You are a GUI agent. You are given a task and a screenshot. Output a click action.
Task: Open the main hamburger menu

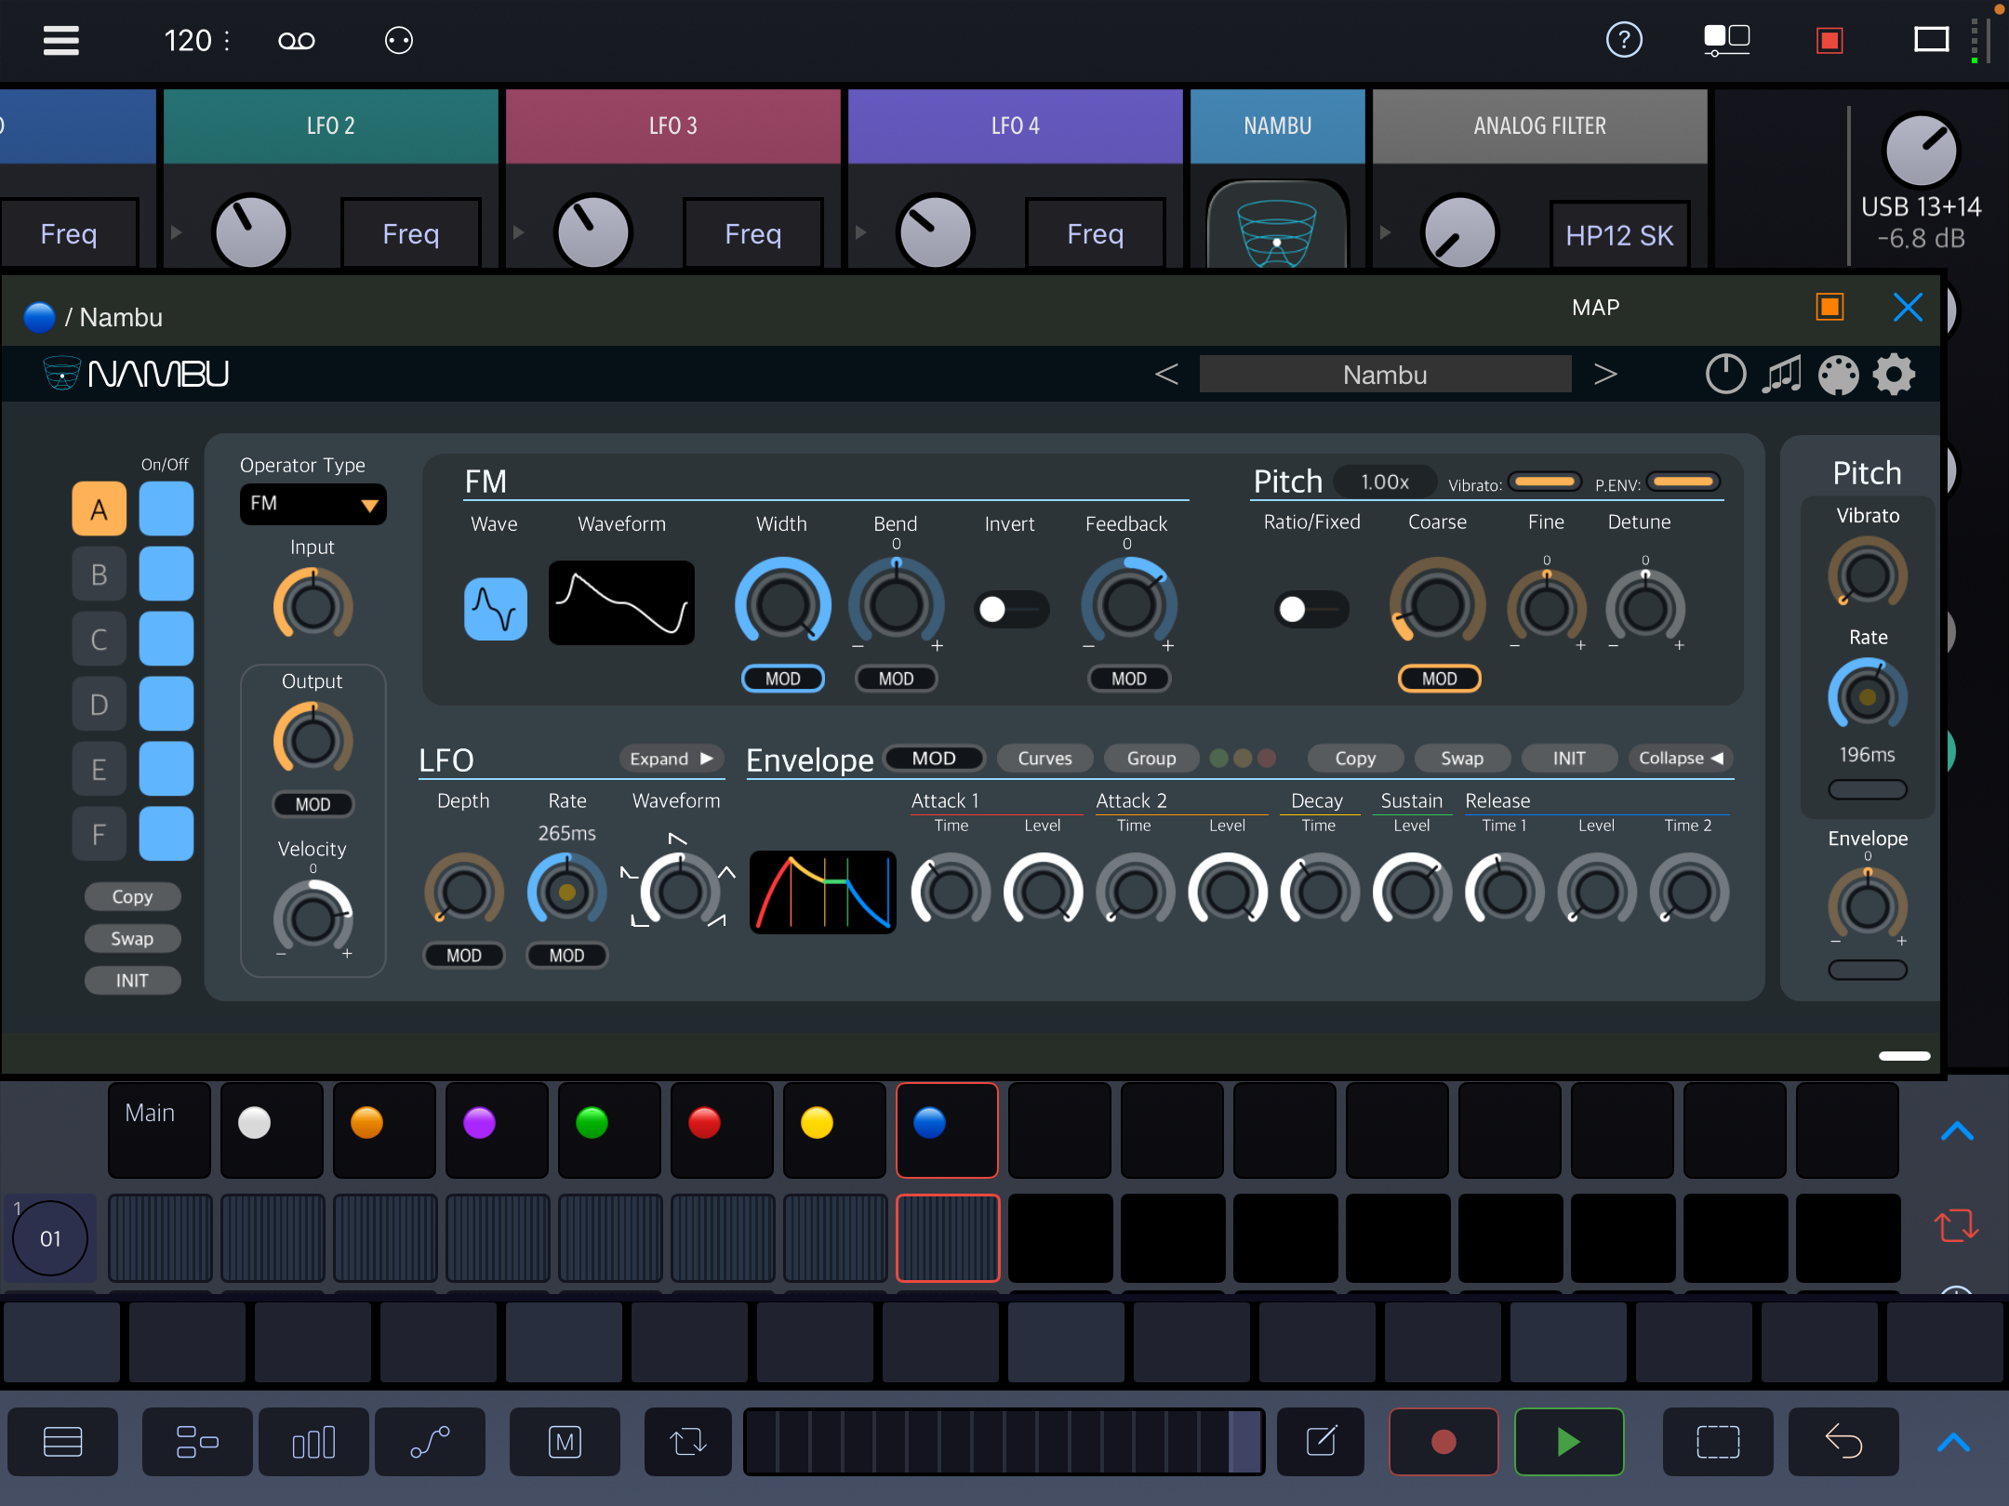61,40
